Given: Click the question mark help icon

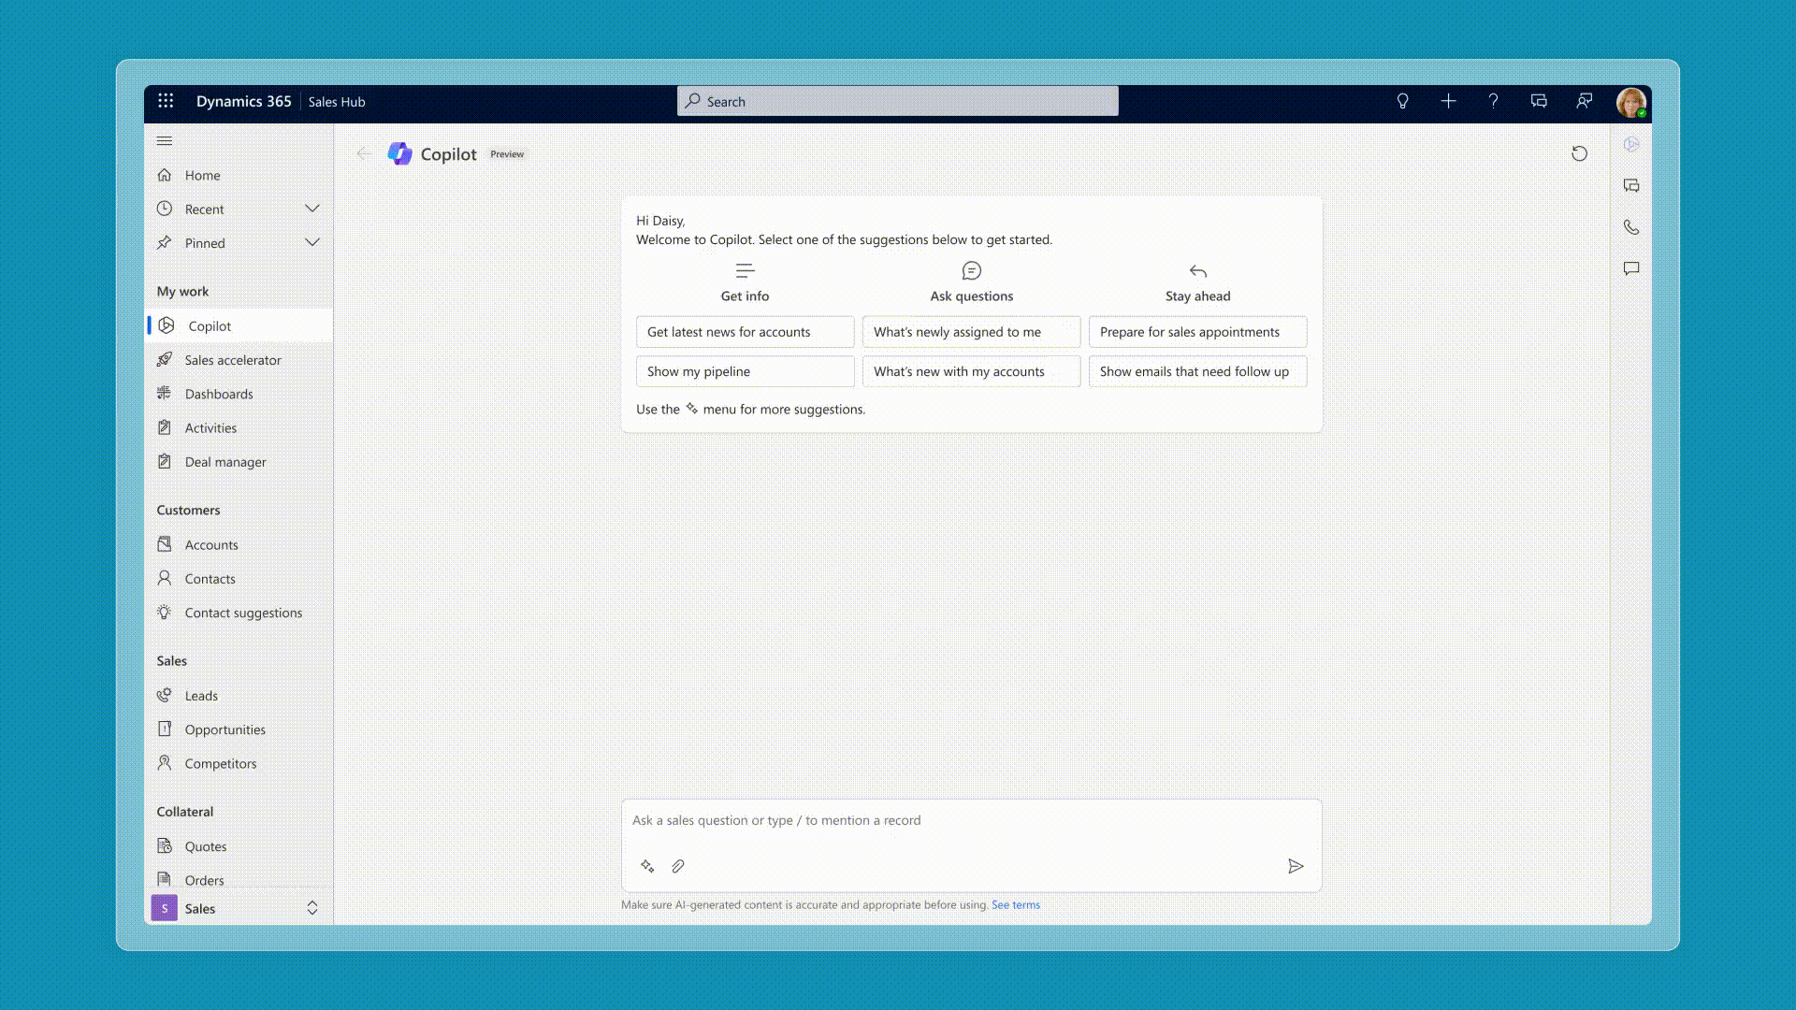Looking at the screenshot, I should pos(1493,101).
